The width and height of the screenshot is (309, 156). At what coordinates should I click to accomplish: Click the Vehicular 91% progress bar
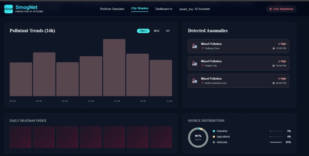[x=276, y=142]
